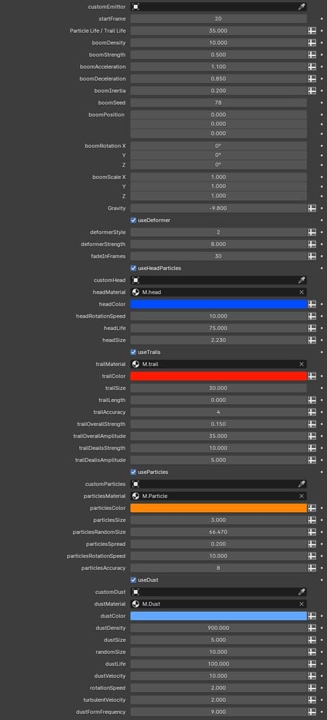Open the blue headColor swatch
This screenshot has height=720, width=327.
coord(218,304)
